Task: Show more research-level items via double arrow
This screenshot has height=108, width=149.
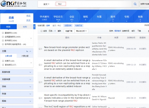Action: (x=31, y=38)
